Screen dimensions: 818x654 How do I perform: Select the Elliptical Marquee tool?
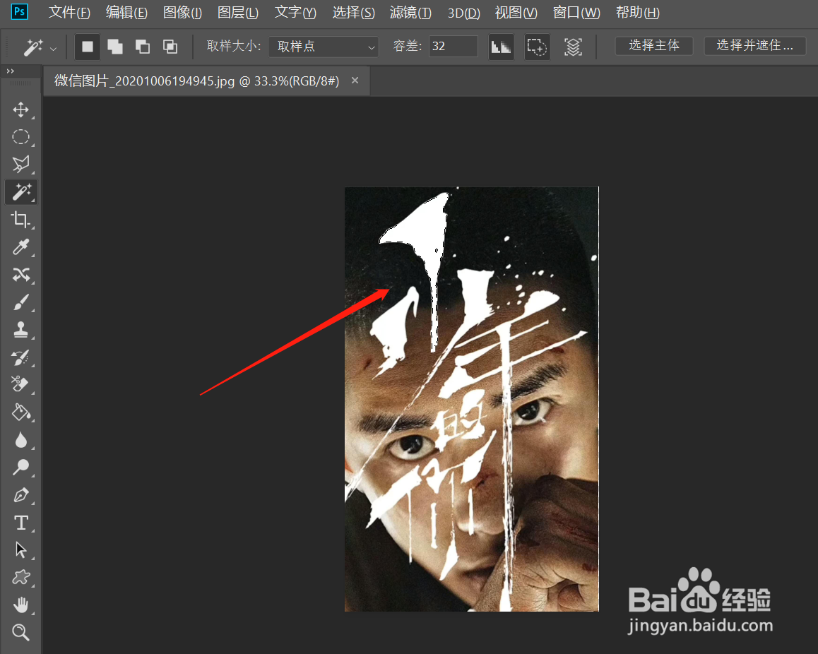tap(21, 137)
